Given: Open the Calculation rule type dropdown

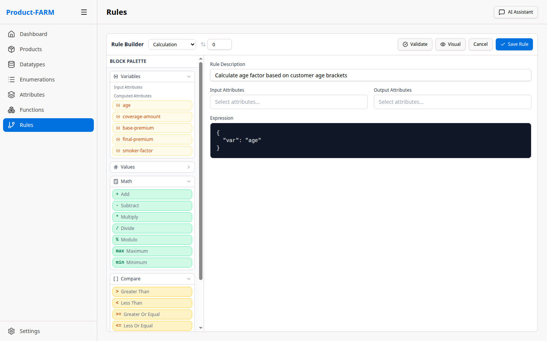Looking at the screenshot, I should pyautogui.click(x=172, y=44).
